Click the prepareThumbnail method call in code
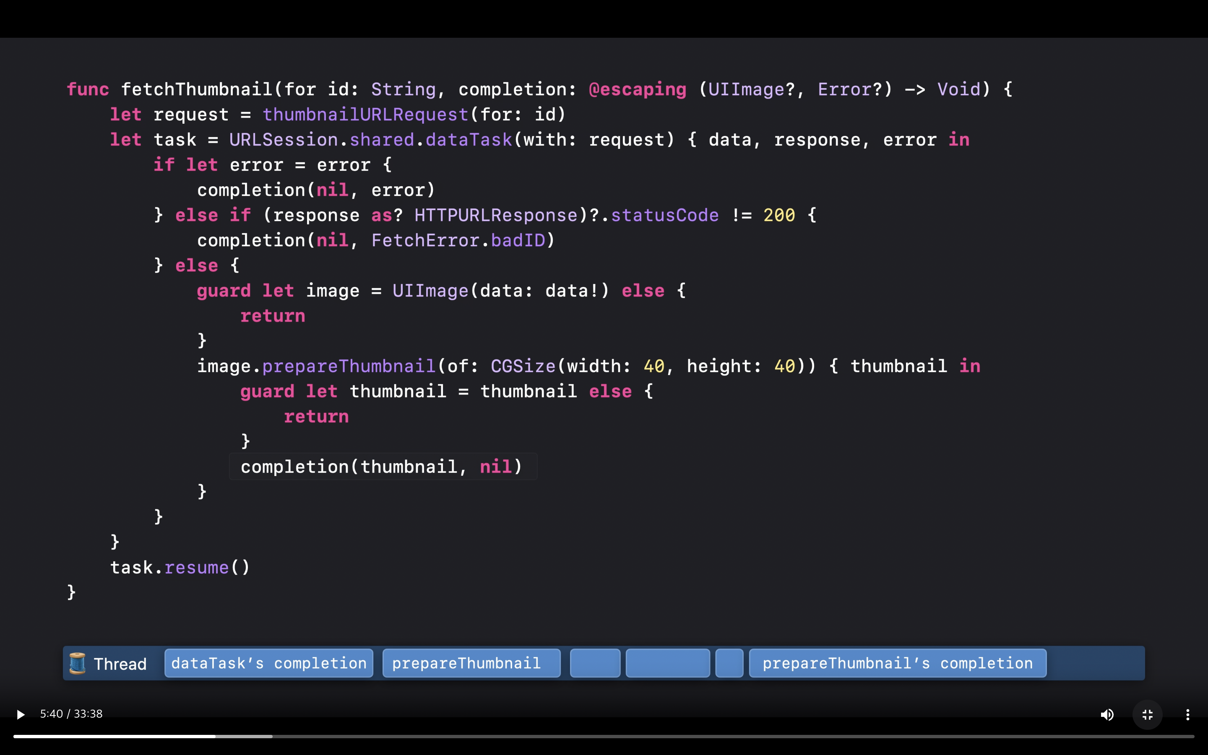The height and width of the screenshot is (755, 1208). tap(349, 366)
